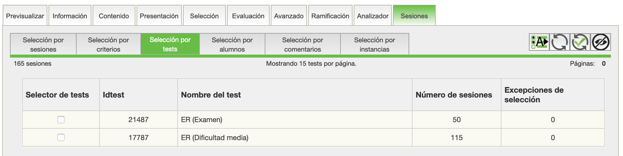Click the refresh icon with green checkmark
The width and height of the screenshot is (623, 156).
click(580, 42)
